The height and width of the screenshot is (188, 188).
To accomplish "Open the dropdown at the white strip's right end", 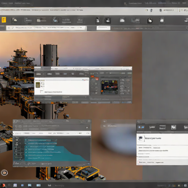I will click(x=88, y=133).
